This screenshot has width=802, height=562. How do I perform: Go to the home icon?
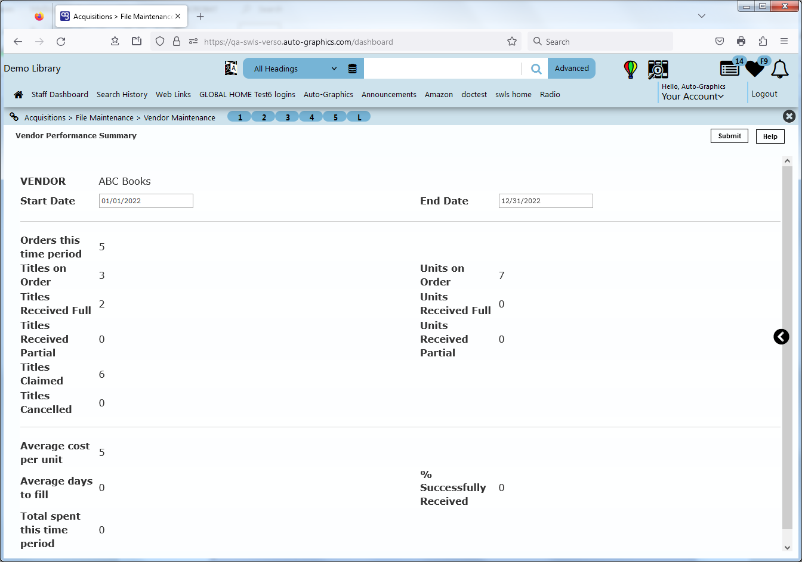18,95
